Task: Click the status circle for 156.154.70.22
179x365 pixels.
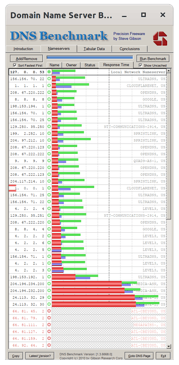Action: pos(49,79)
